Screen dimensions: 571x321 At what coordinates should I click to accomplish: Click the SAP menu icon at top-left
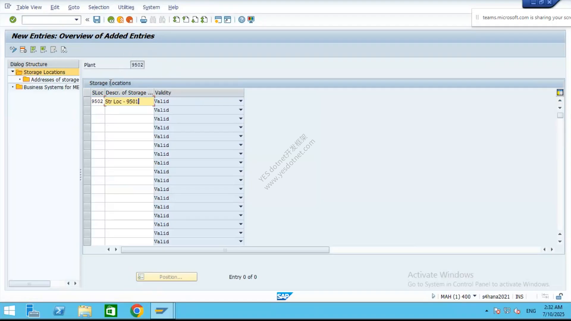click(8, 6)
